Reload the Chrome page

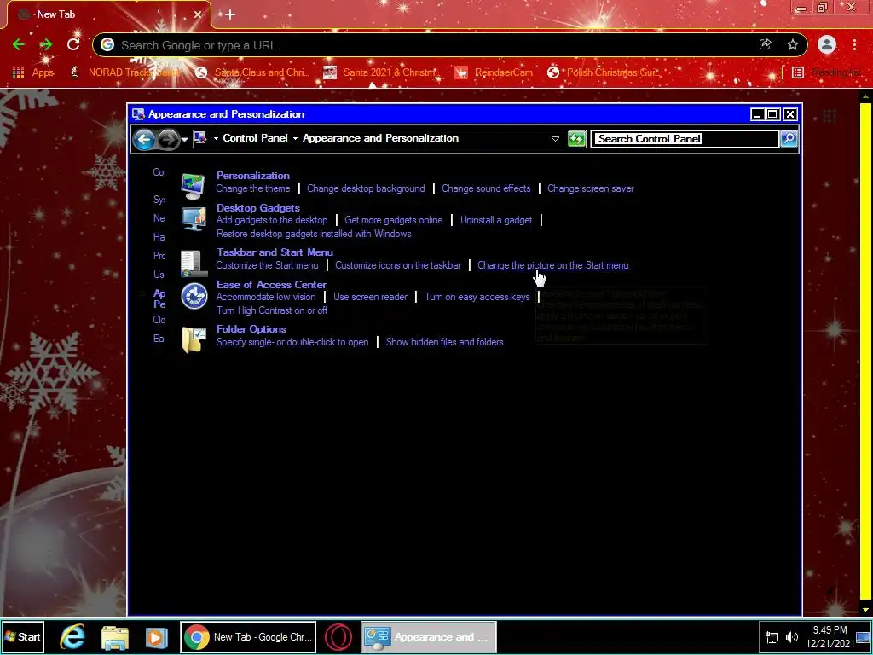pos(73,44)
